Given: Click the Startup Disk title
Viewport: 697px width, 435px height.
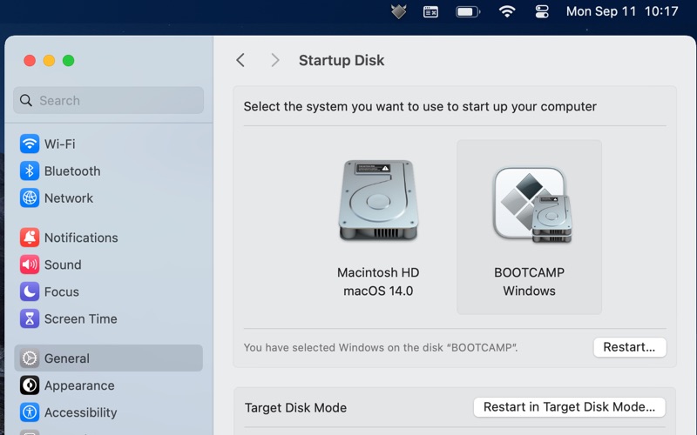Looking at the screenshot, I should coord(342,60).
